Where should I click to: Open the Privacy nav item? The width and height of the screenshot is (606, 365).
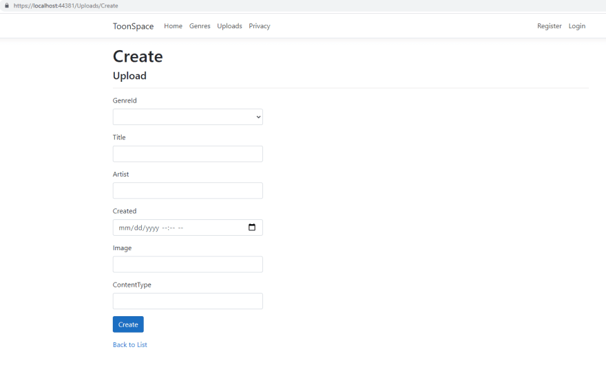[x=260, y=26]
